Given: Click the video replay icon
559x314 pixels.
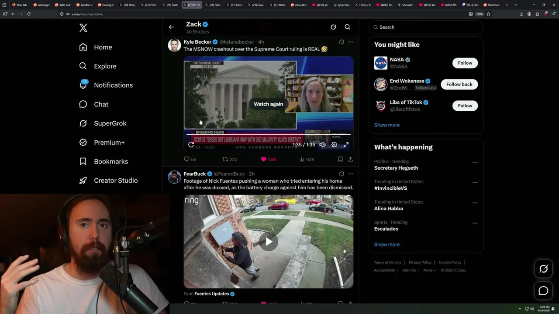Looking at the screenshot, I should (x=191, y=145).
